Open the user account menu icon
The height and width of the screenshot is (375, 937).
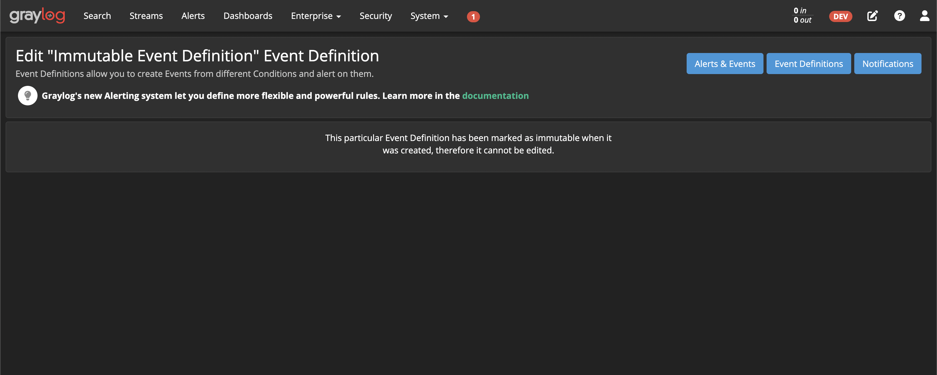pyautogui.click(x=924, y=15)
